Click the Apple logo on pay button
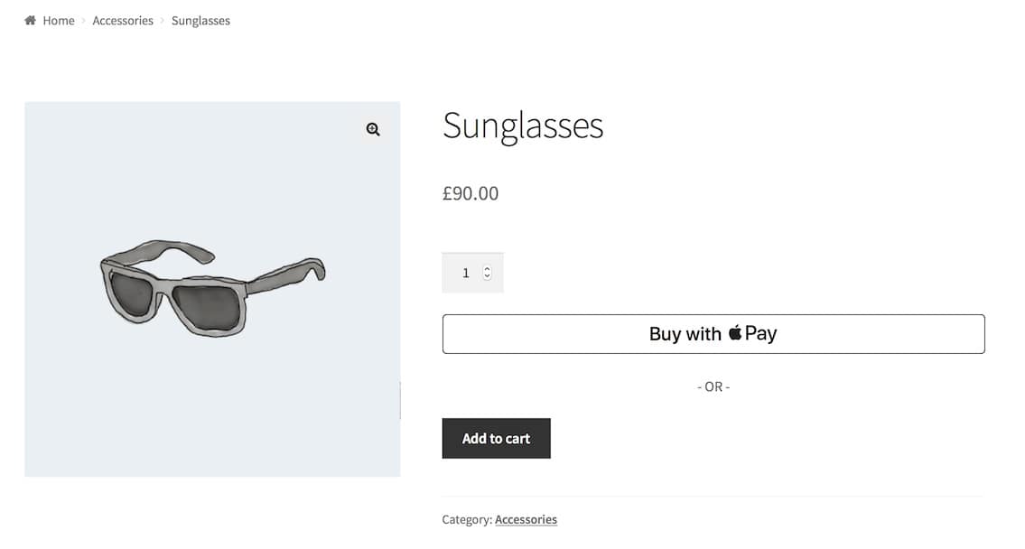This screenshot has width=1025, height=549. pyautogui.click(x=735, y=333)
